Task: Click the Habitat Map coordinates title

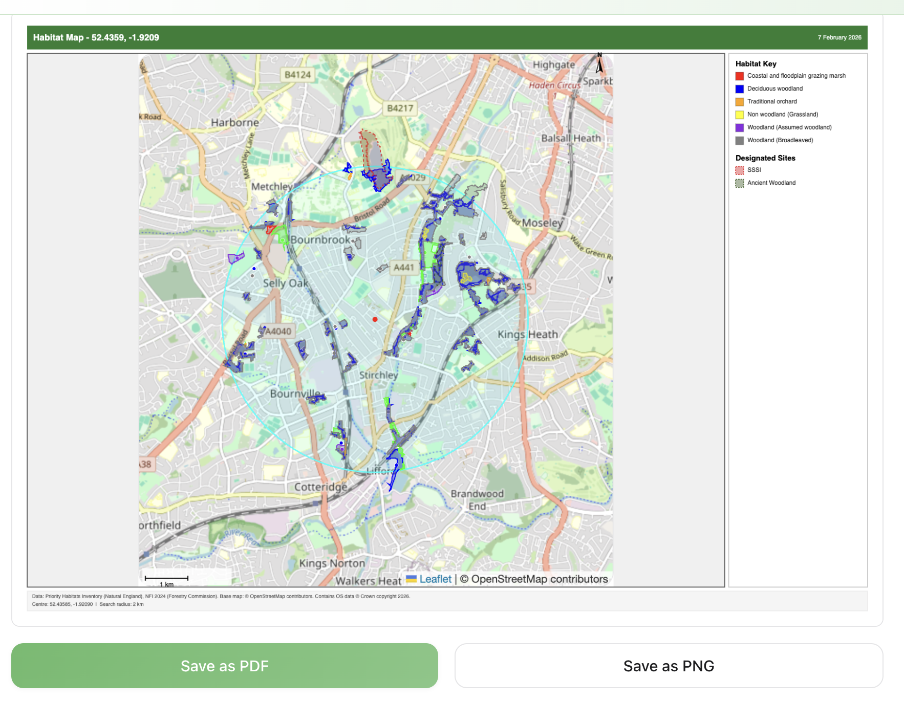Action: (96, 37)
